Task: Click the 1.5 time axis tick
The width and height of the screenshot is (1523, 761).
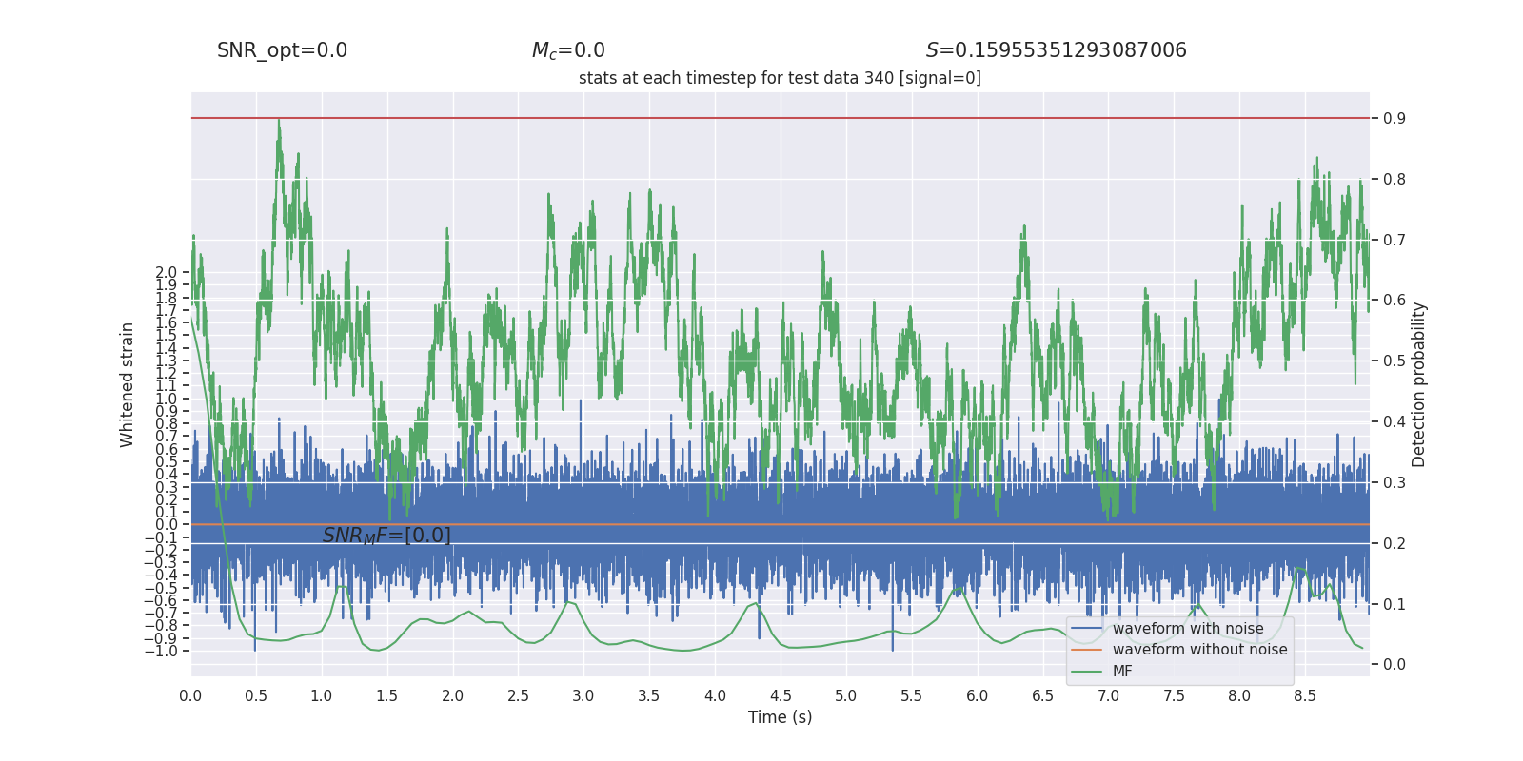Action: coord(387,696)
